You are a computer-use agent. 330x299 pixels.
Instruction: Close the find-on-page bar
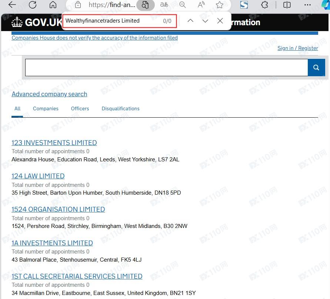tap(220, 21)
